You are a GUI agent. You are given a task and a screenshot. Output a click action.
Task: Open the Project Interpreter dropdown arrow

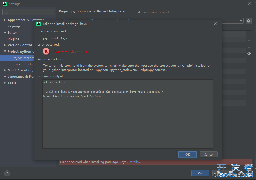pos(241,21)
